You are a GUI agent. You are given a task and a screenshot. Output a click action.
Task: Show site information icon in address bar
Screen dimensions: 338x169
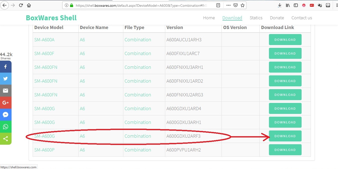(x=67, y=5)
